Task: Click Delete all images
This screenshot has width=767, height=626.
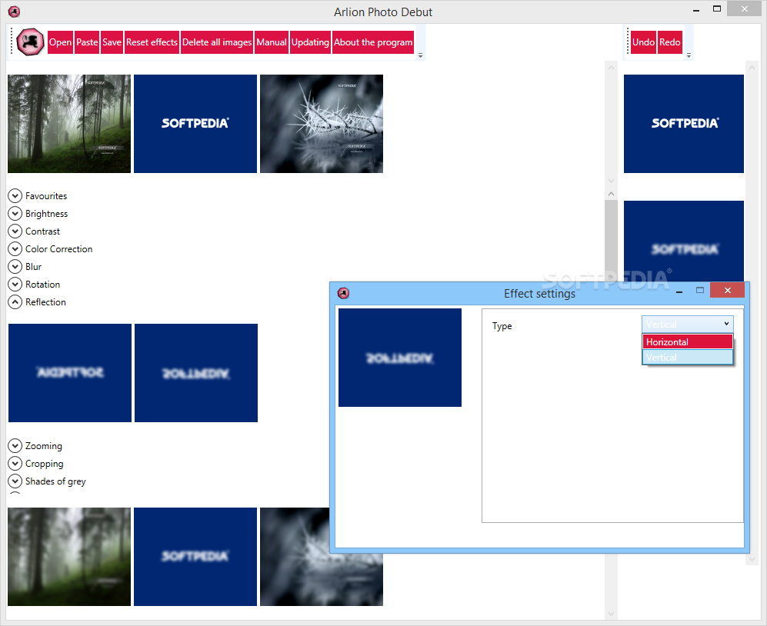Action: [x=217, y=42]
